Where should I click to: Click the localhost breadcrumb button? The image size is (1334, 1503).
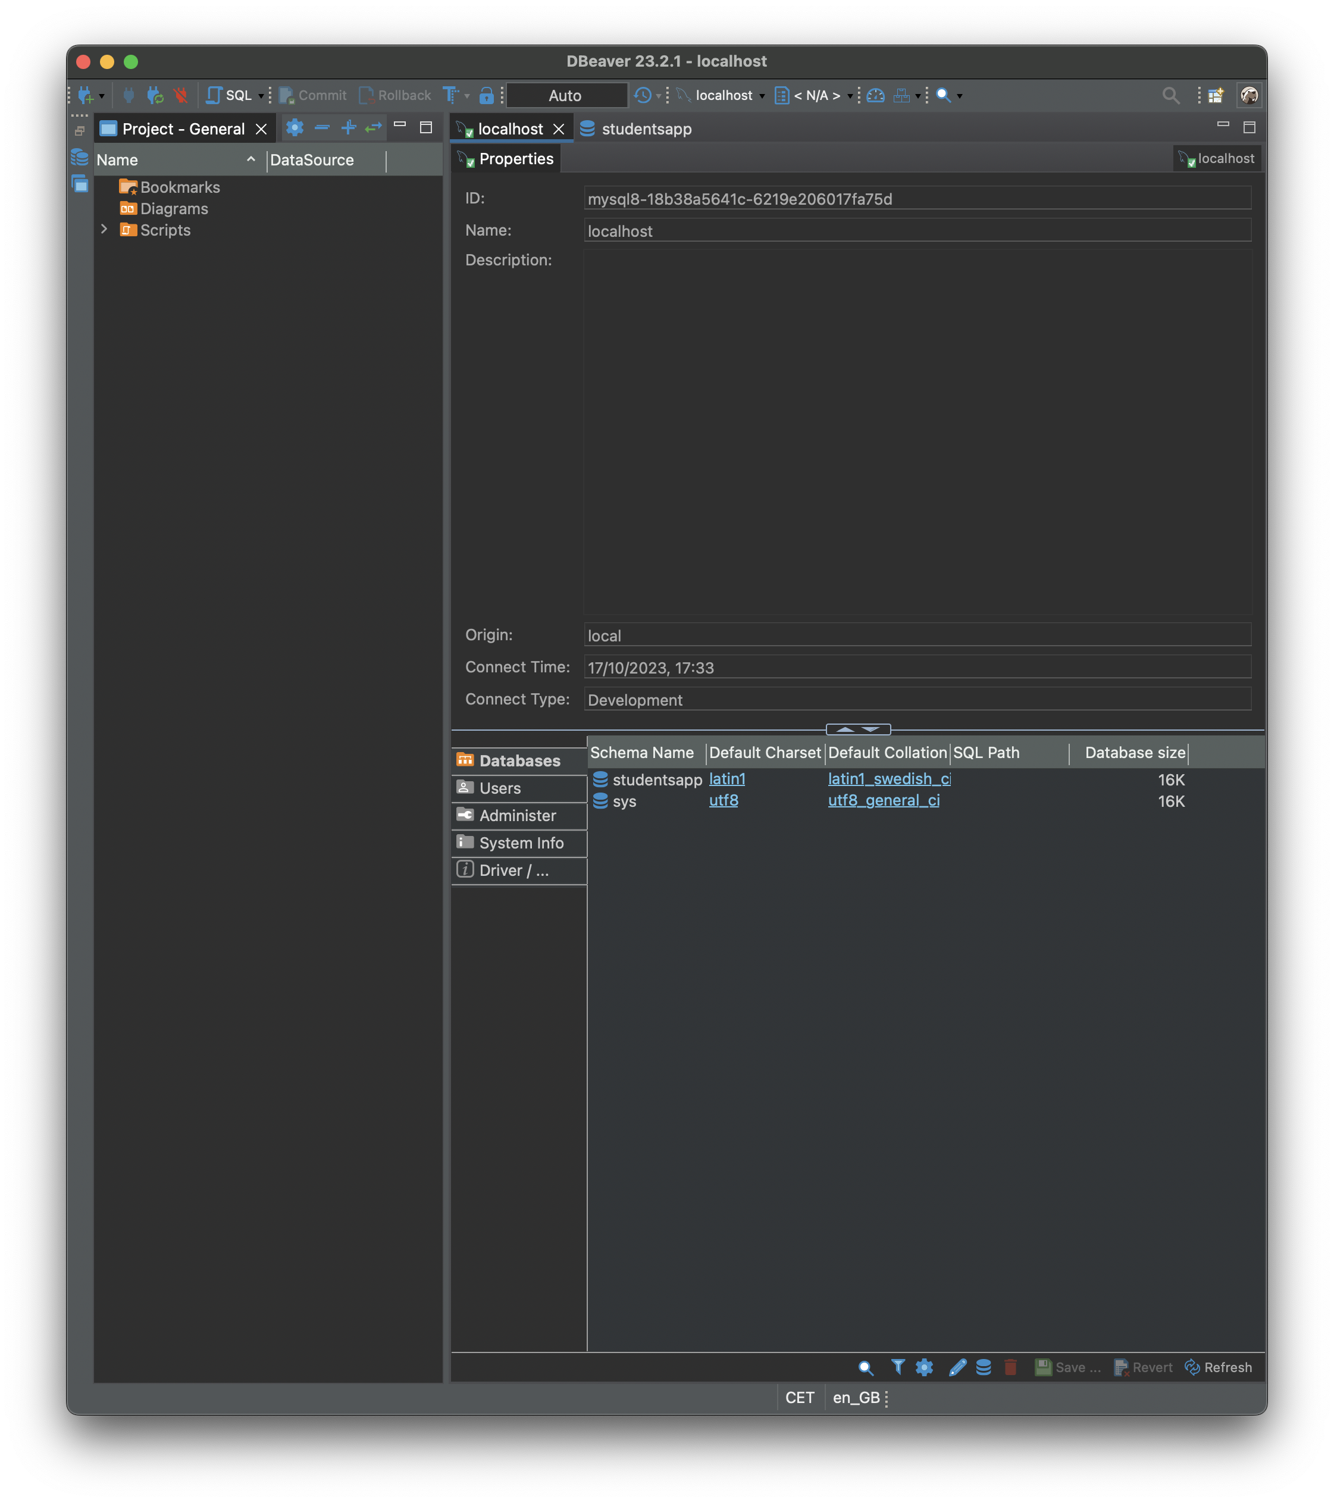(1216, 158)
